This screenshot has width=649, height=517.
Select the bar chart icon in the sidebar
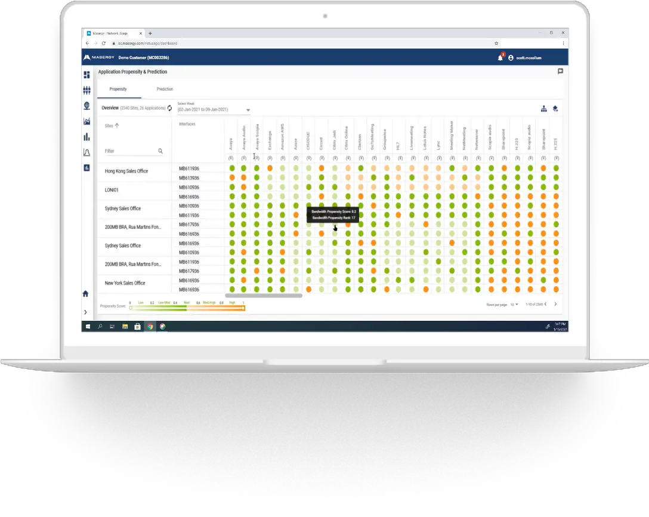click(x=86, y=136)
